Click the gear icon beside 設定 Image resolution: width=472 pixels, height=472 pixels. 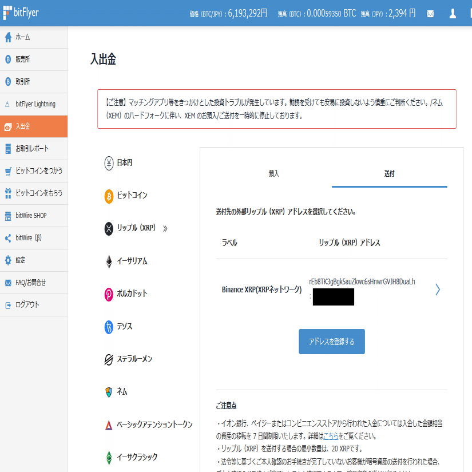[x=8, y=260]
